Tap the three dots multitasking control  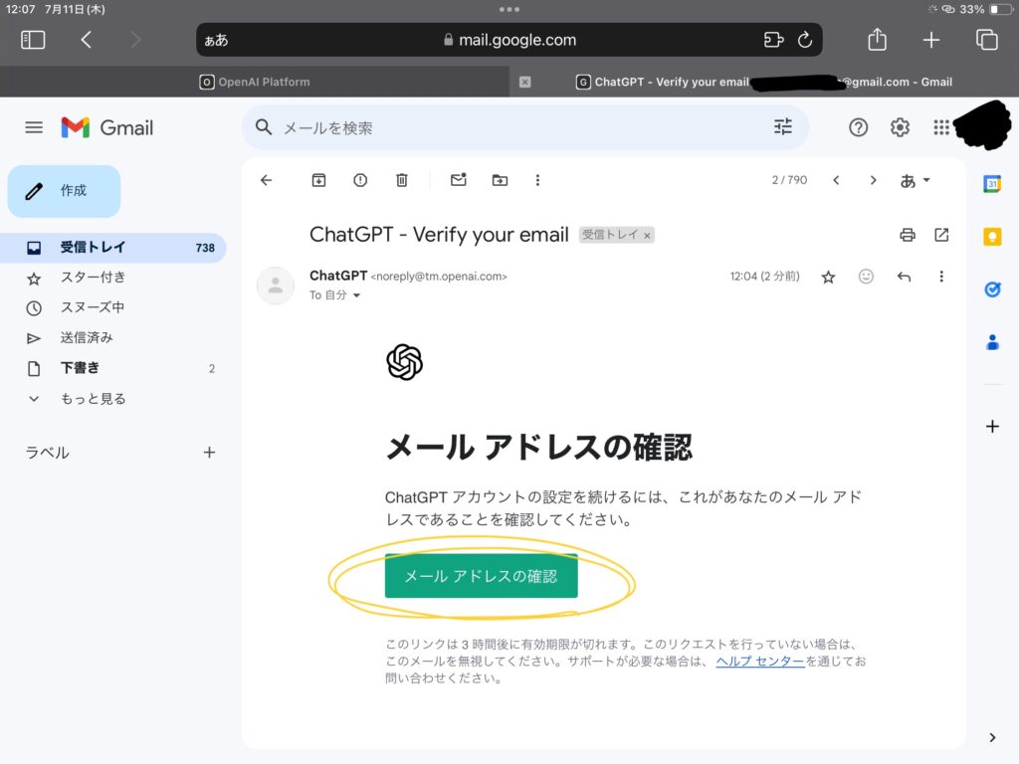click(x=509, y=9)
